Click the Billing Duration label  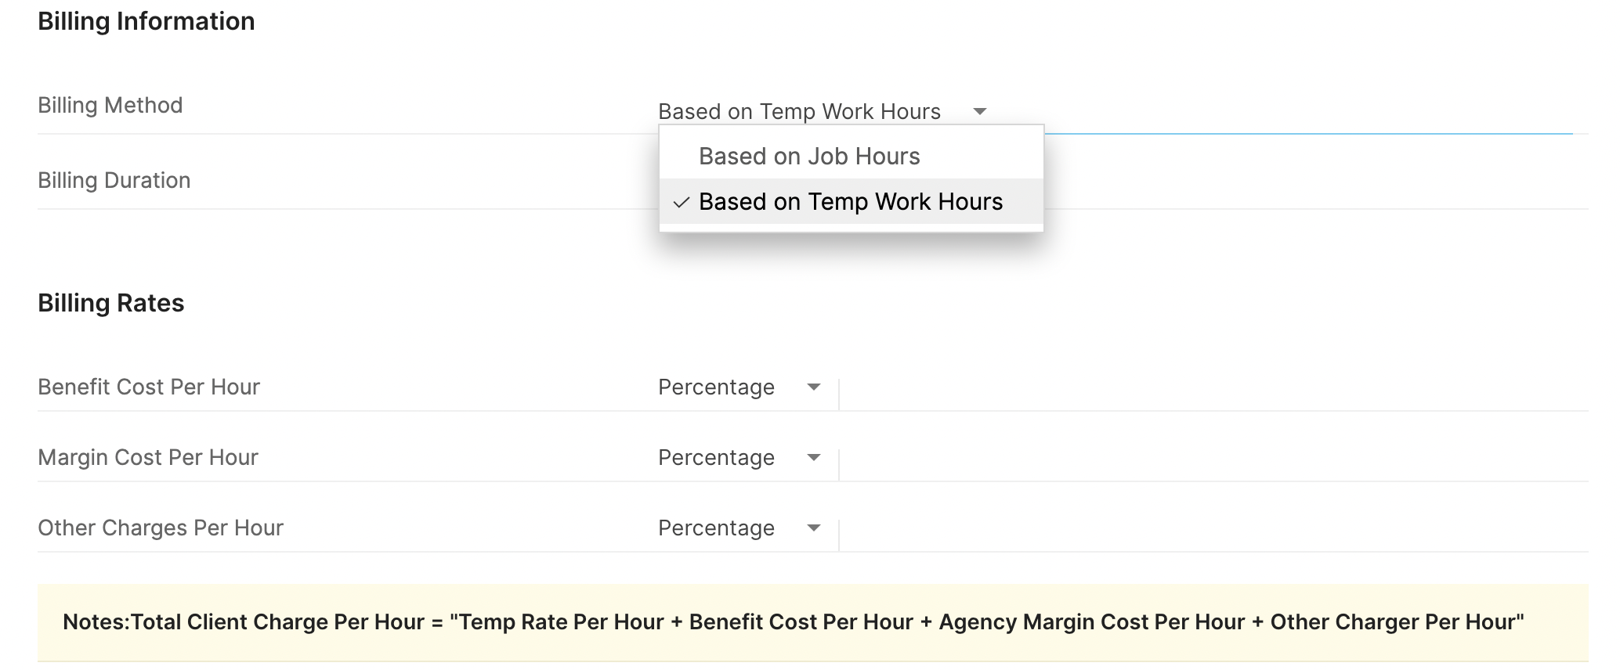[114, 181]
